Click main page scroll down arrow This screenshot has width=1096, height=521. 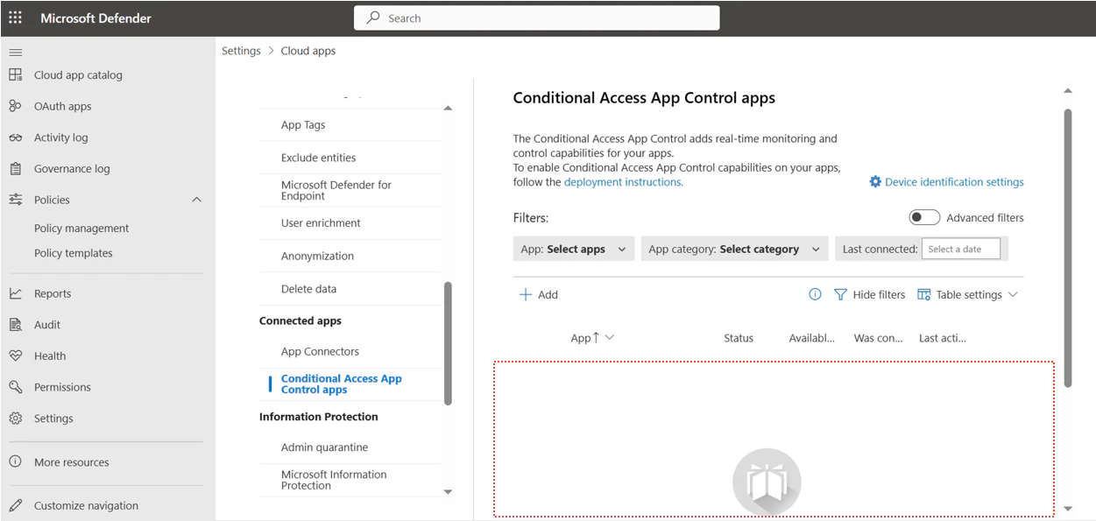pyautogui.click(x=1067, y=509)
